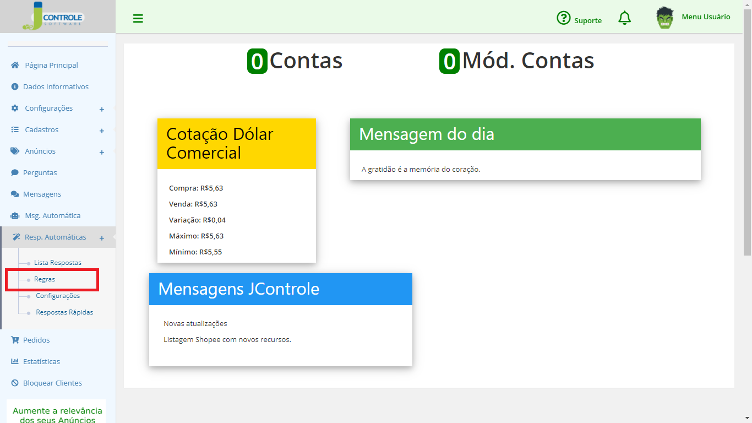This screenshot has width=752, height=423.
Task: Select Regras in the submenu
Action: [45, 279]
